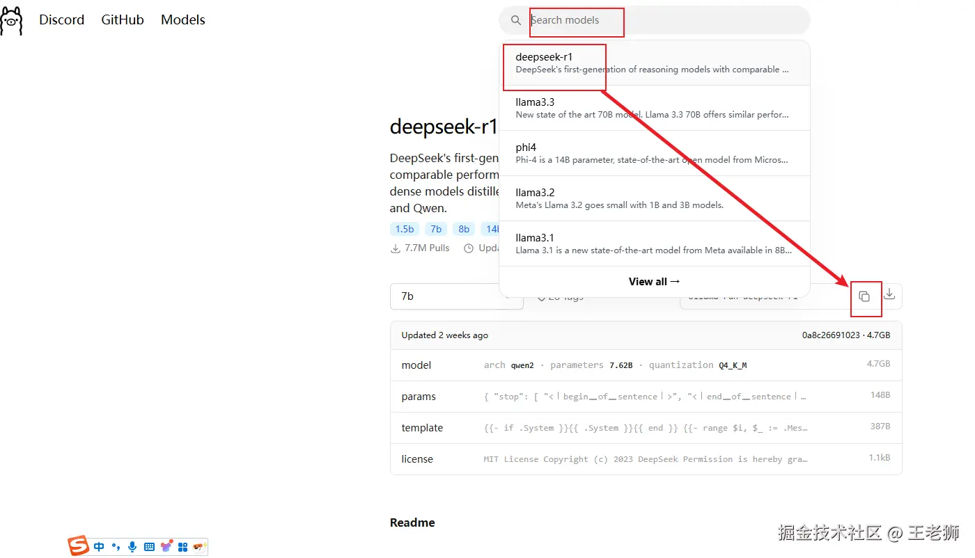Select llama3.3 from search suggestions
Viewport: 975px width, 558px height.
click(655, 108)
